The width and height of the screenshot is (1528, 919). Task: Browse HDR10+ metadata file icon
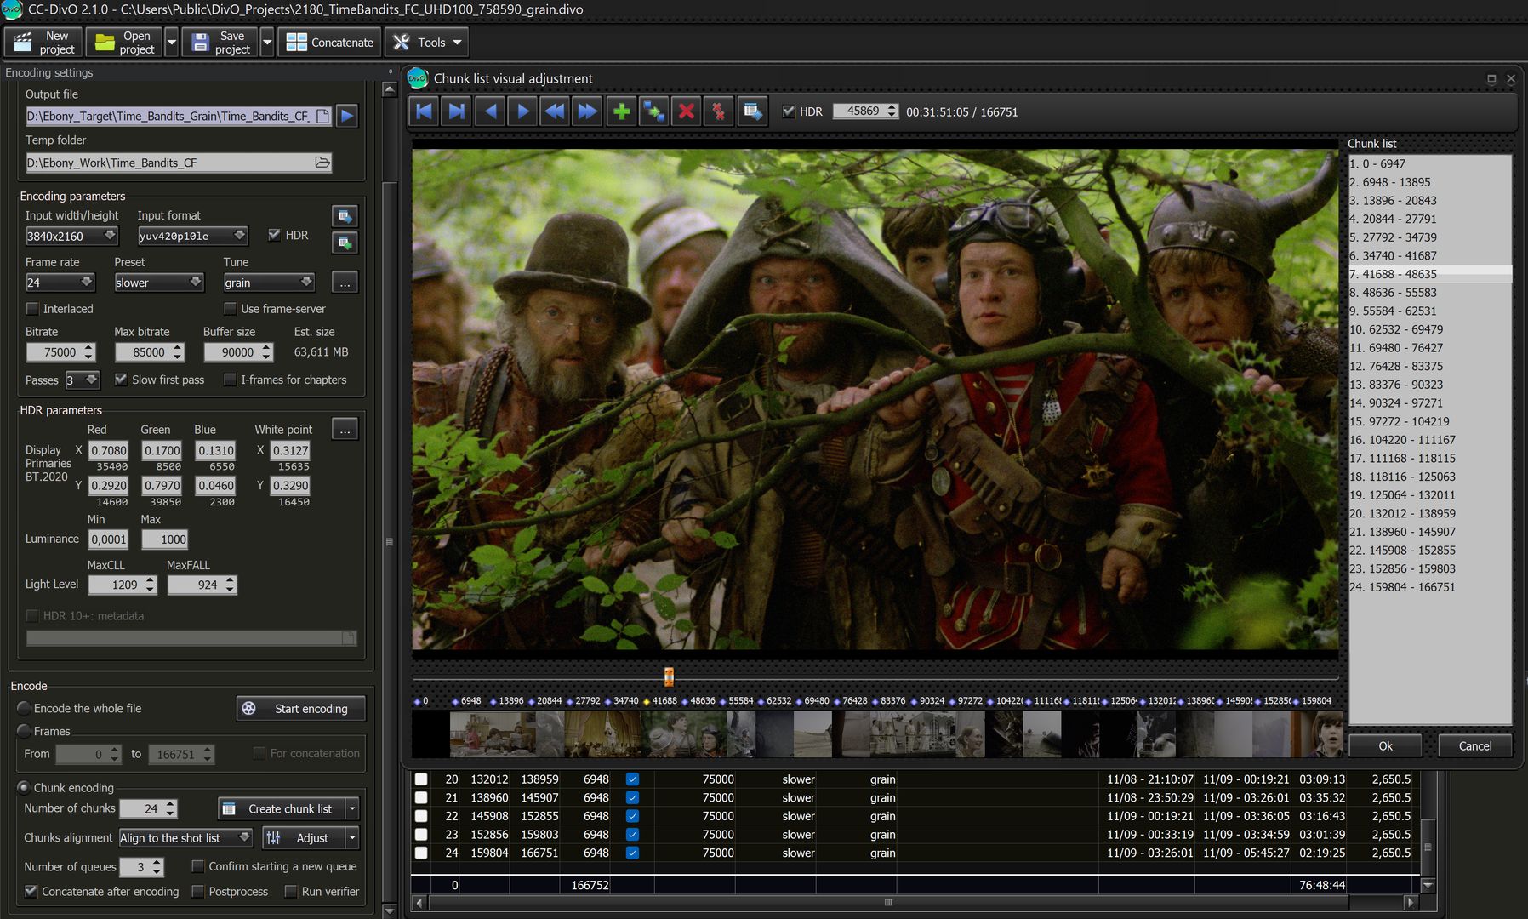[x=348, y=637]
